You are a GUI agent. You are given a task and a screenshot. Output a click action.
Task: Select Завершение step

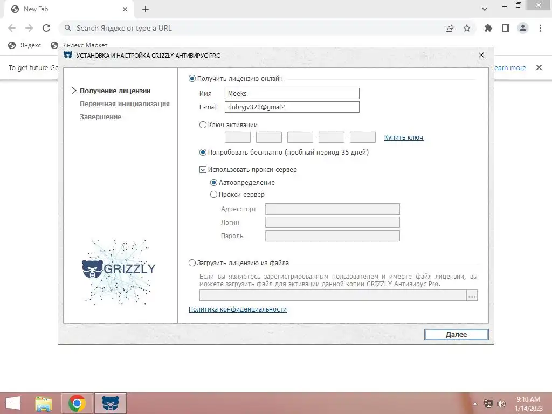(100, 117)
